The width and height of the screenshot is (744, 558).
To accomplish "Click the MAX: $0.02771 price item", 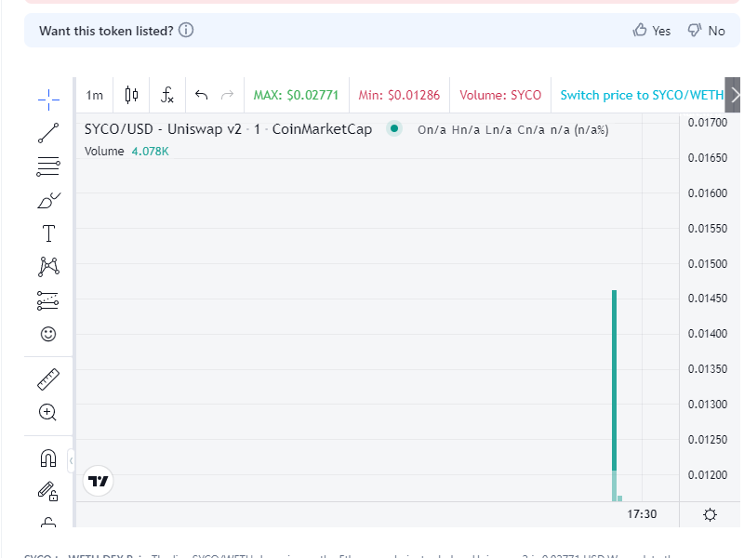I will click(296, 95).
